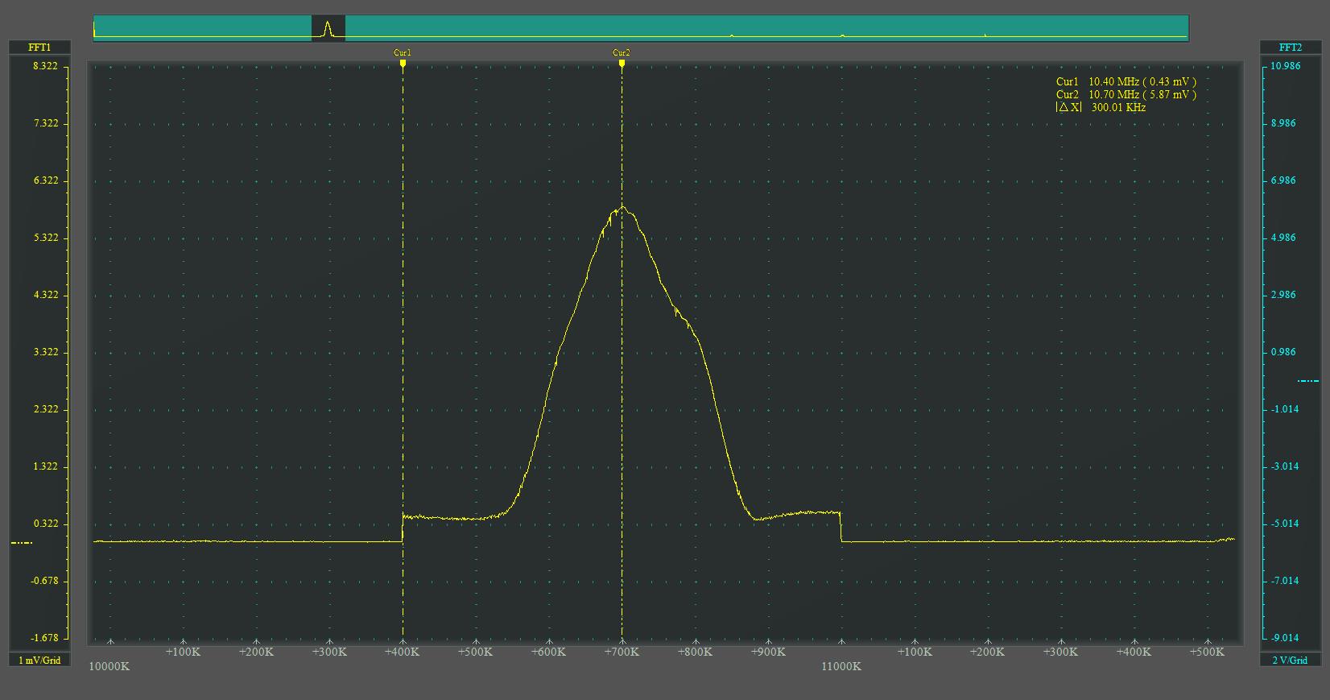Open the FFT2 channel label
The image size is (1330, 700).
click(1290, 48)
